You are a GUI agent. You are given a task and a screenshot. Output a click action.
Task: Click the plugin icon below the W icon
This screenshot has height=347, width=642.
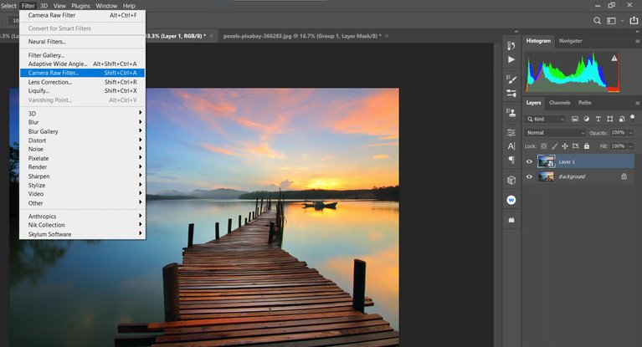tap(511, 220)
